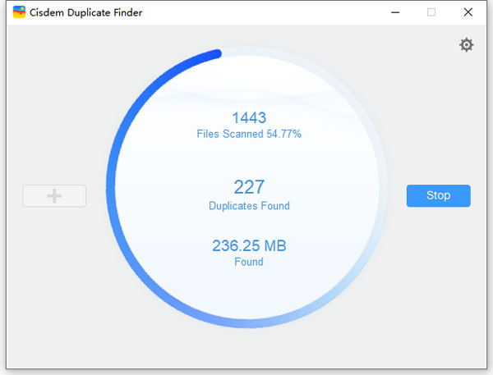Screen dimensions: 493x375
Task: Click the Cisdem Duplicate Finder title text
Action: [x=85, y=12]
